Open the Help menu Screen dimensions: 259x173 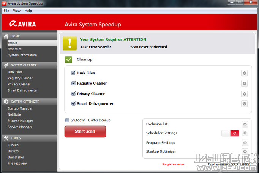[28, 11]
